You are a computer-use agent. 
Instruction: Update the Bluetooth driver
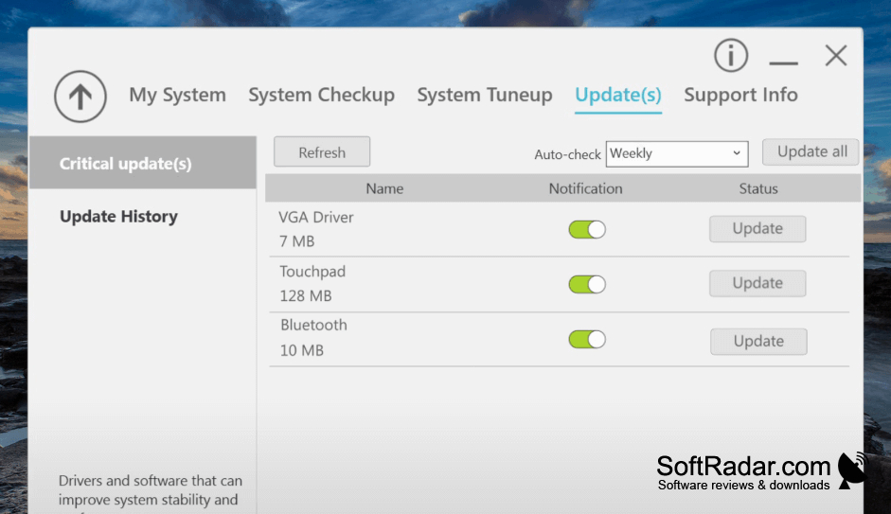[758, 342]
